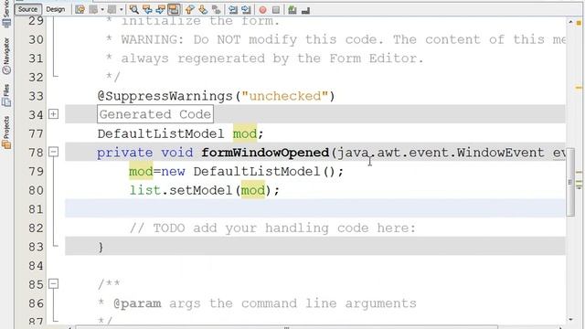585x329 pixels.
Task: Click 'formWindowOpened' method name
Action: click(x=265, y=153)
